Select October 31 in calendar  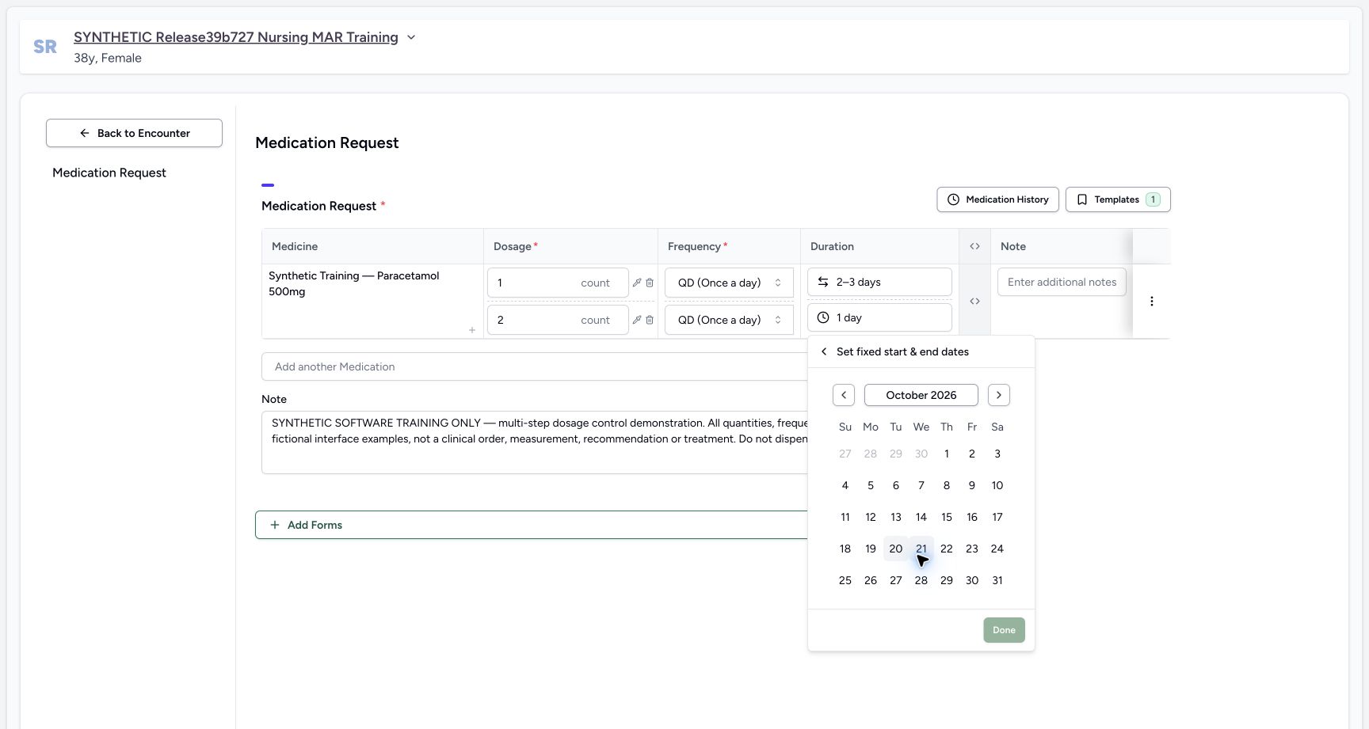(x=997, y=580)
